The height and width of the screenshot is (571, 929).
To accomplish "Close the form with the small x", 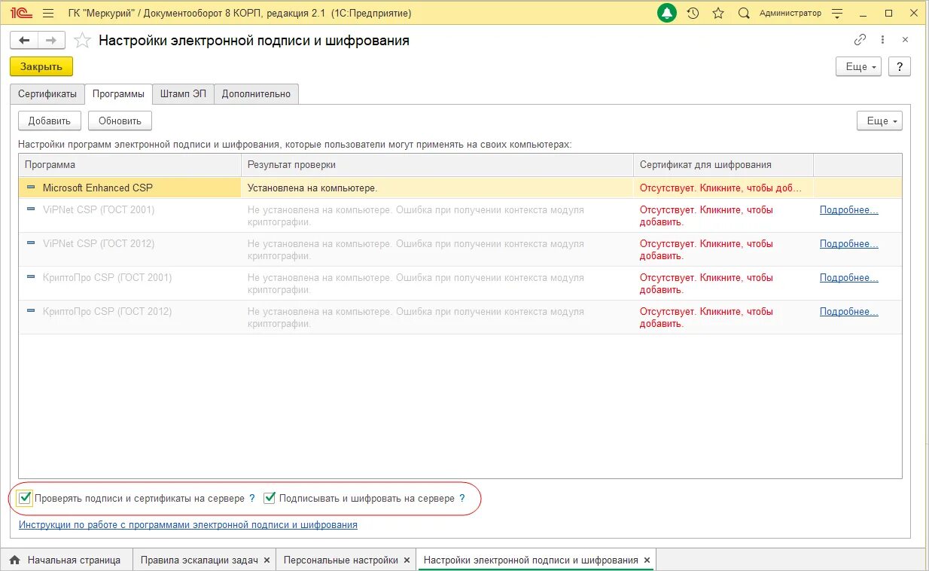I will (905, 40).
